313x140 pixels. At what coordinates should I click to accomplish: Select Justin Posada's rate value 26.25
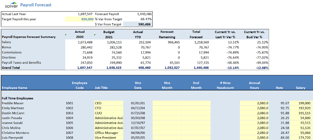(x=285, y=118)
